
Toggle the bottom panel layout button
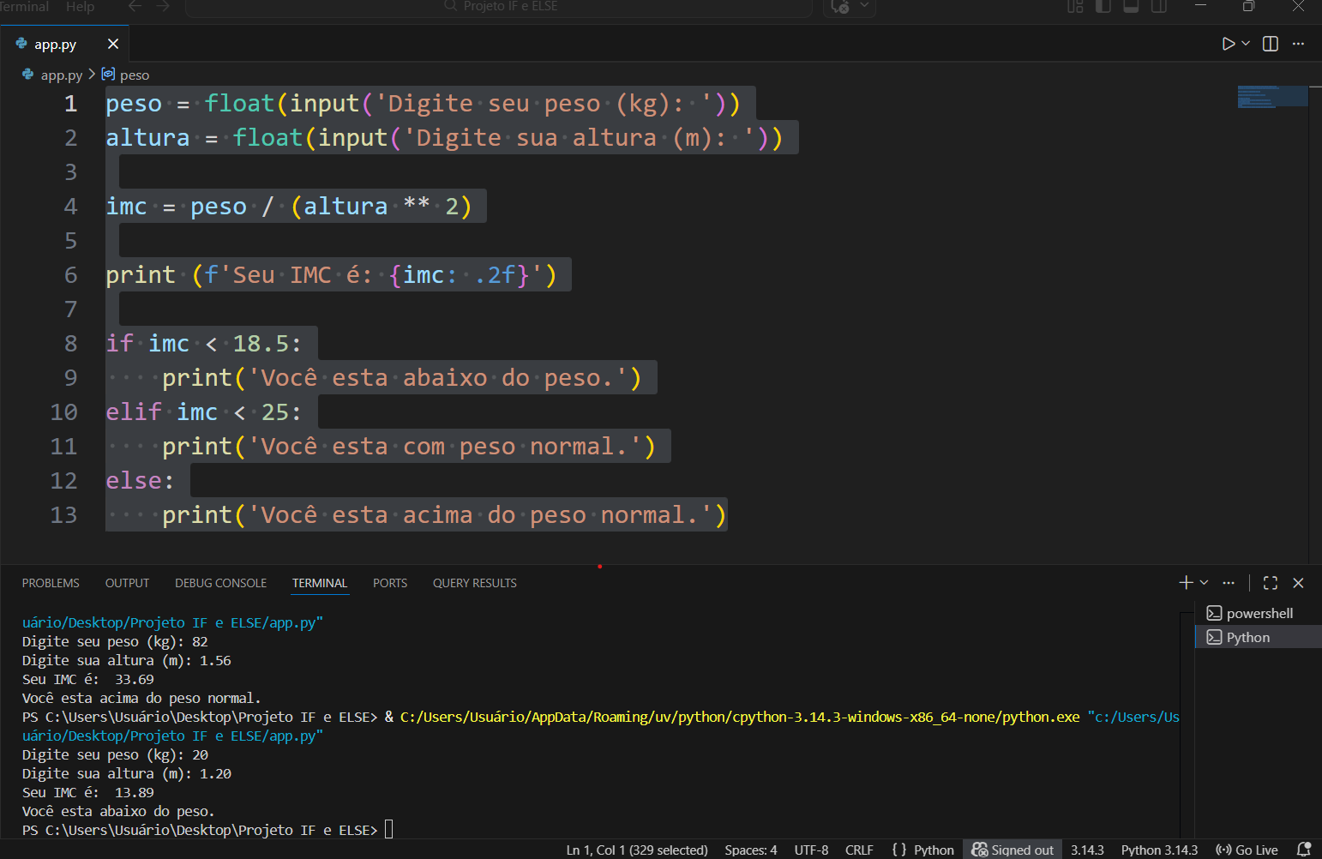[x=1131, y=6]
